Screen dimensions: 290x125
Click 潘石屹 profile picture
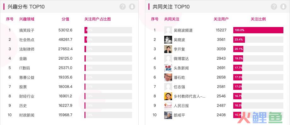coord(168,78)
